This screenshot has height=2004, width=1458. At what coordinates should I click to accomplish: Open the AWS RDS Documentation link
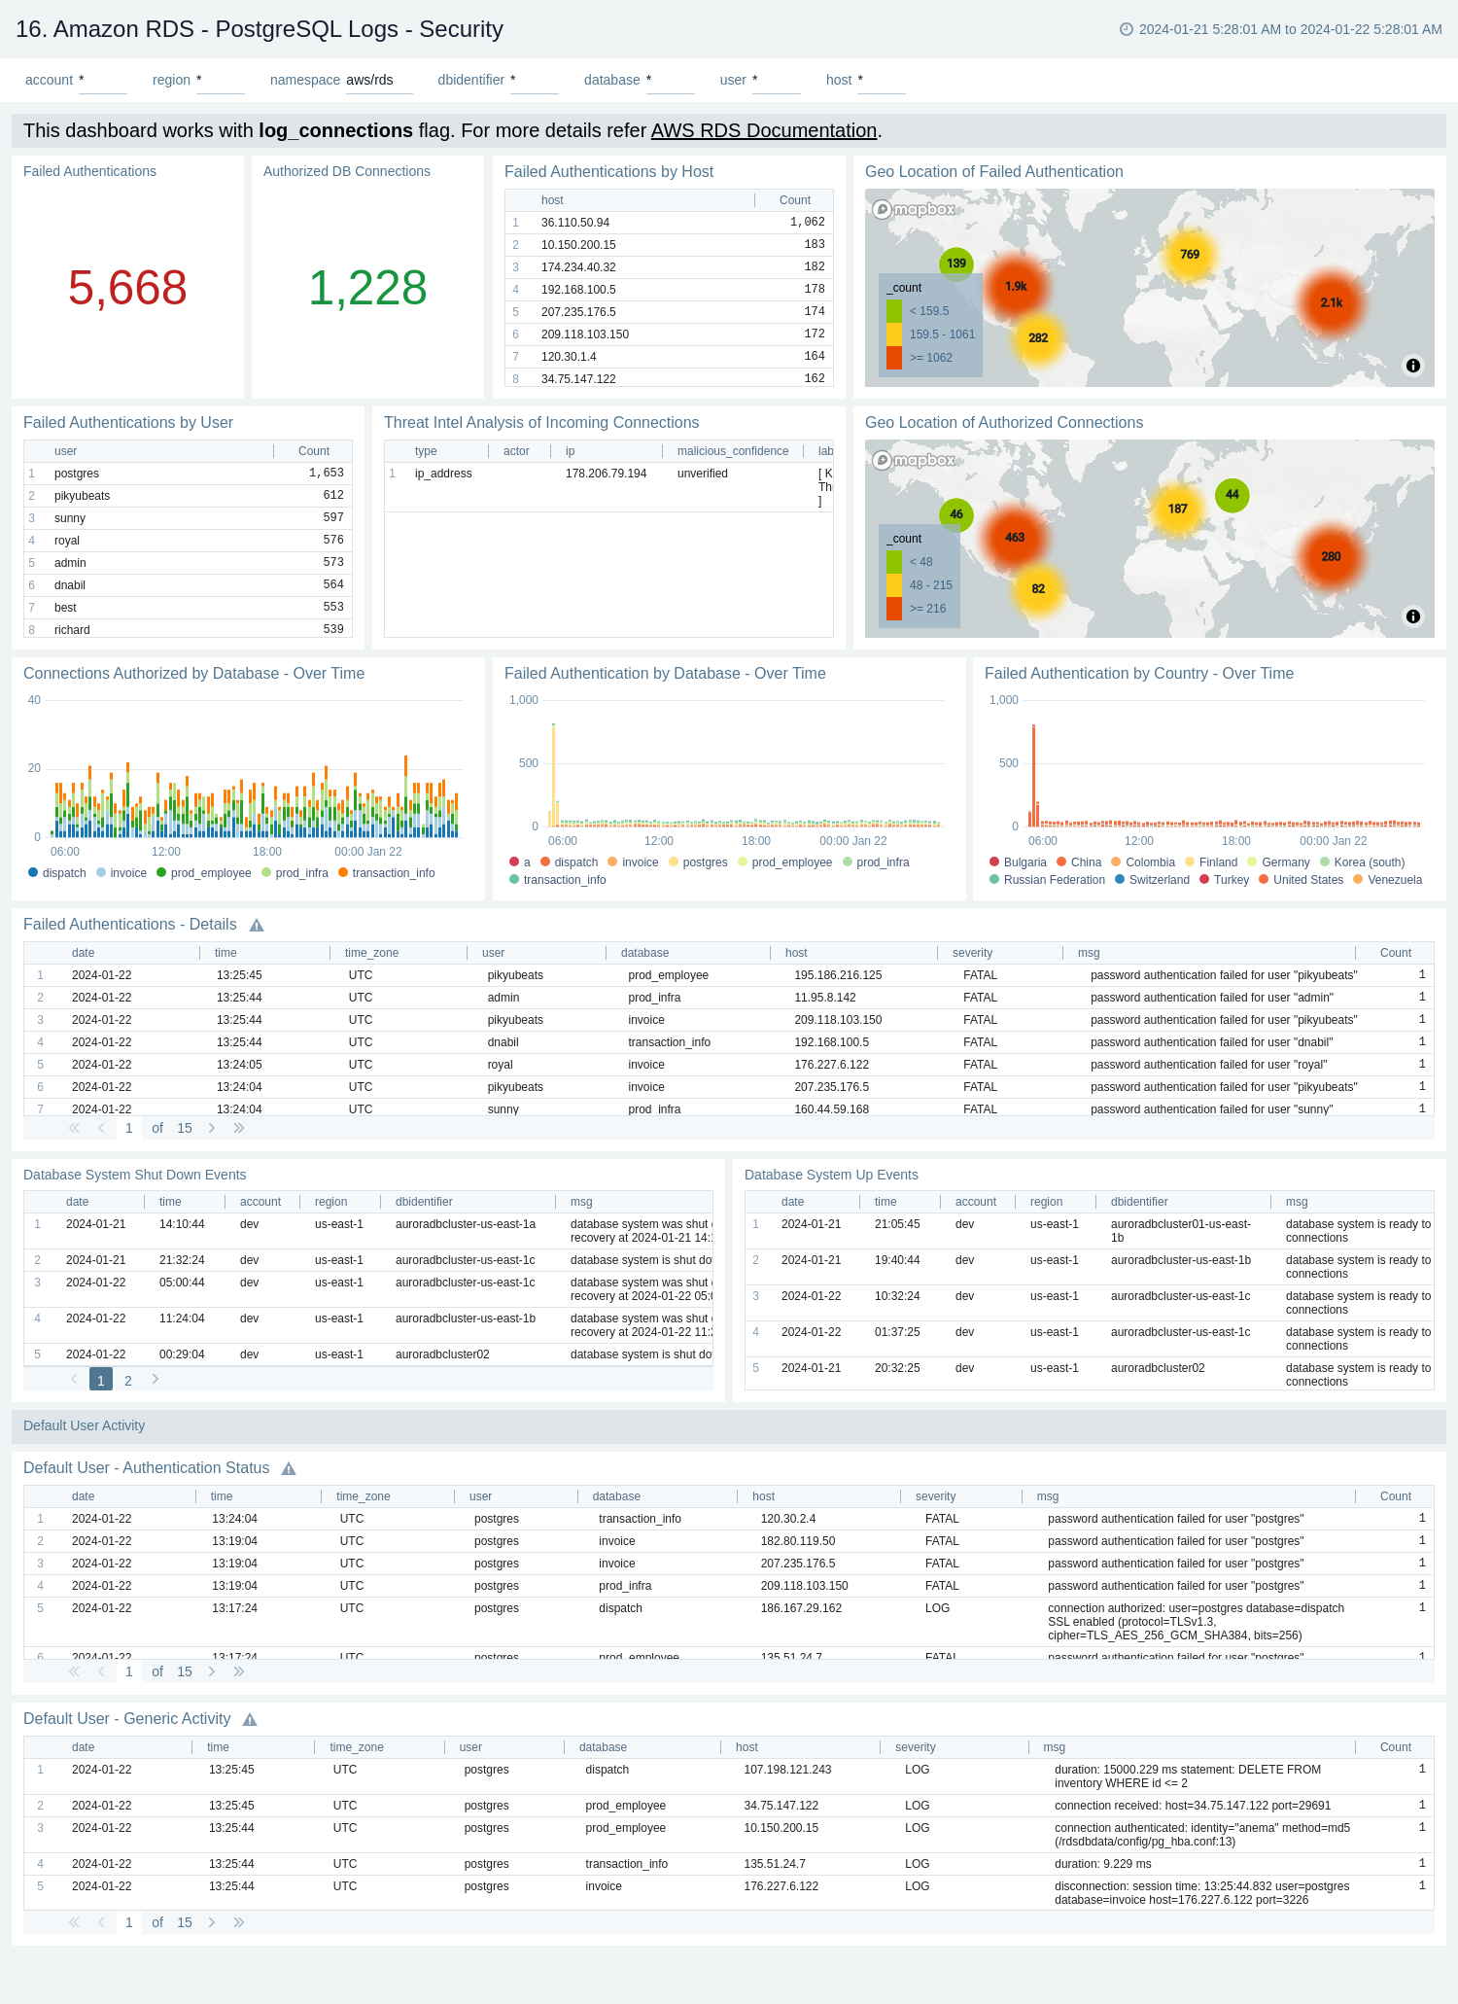[763, 130]
